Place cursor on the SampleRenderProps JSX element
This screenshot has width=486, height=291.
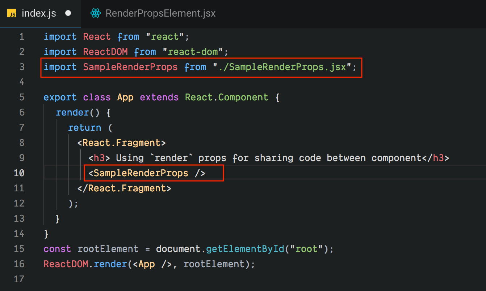141,173
